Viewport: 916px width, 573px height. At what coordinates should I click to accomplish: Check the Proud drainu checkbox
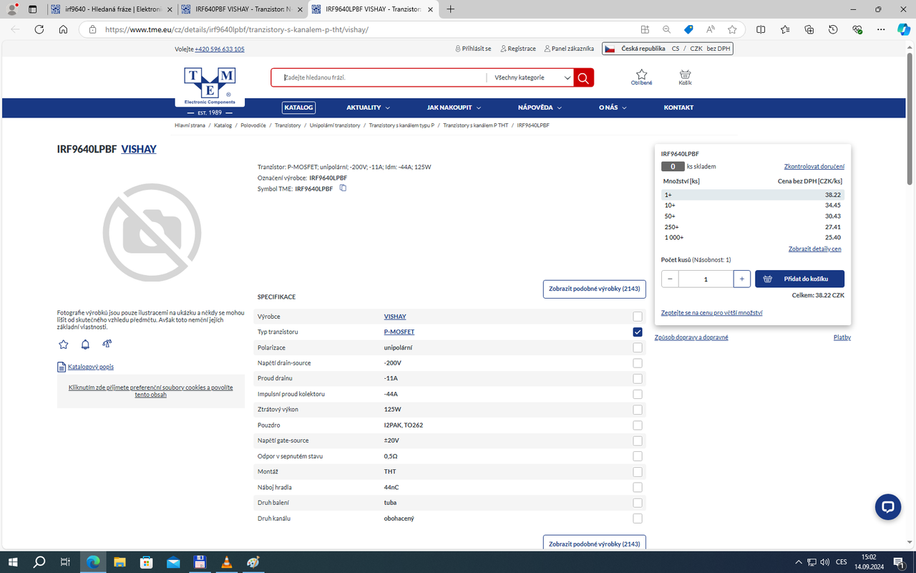pos(638,378)
